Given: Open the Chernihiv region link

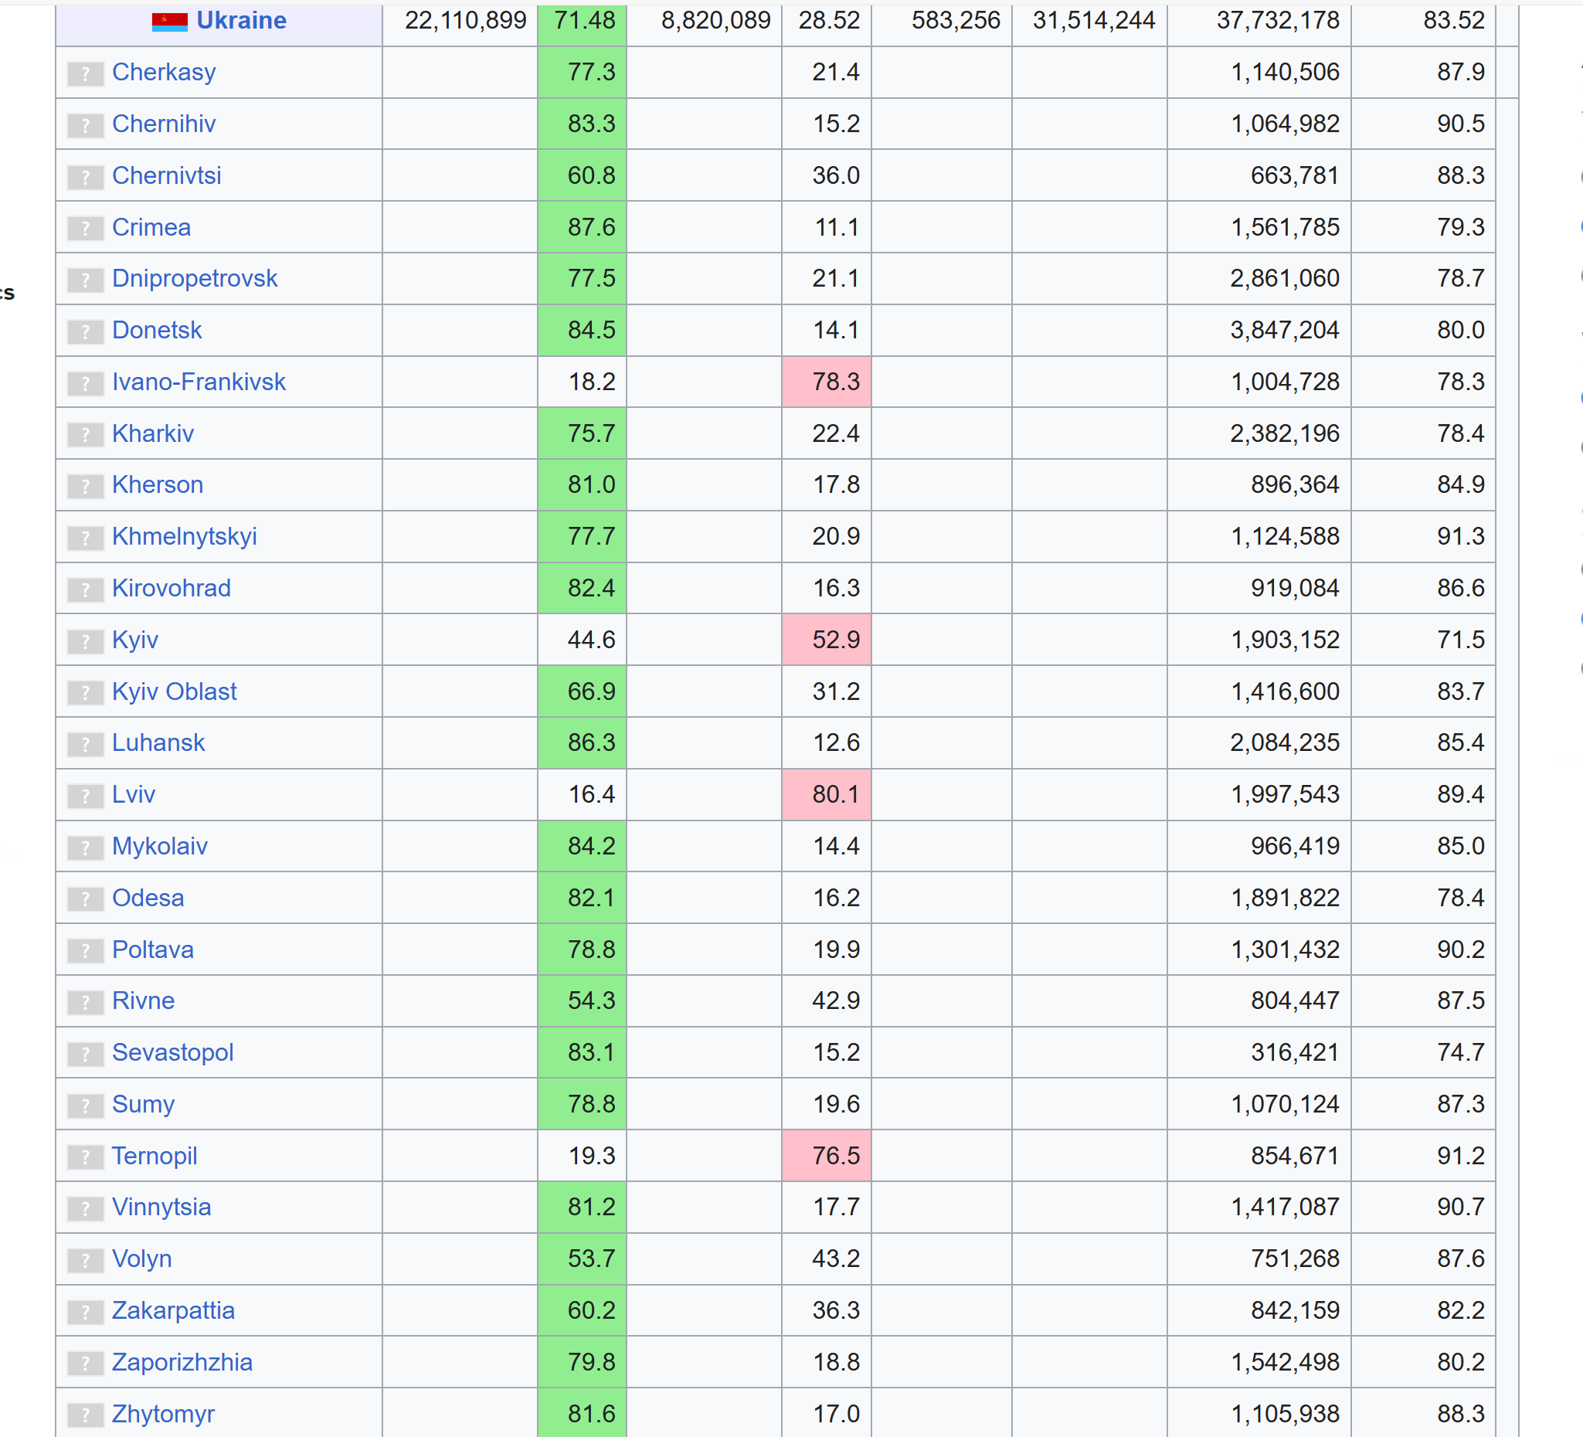Looking at the screenshot, I should click(163, 124).
